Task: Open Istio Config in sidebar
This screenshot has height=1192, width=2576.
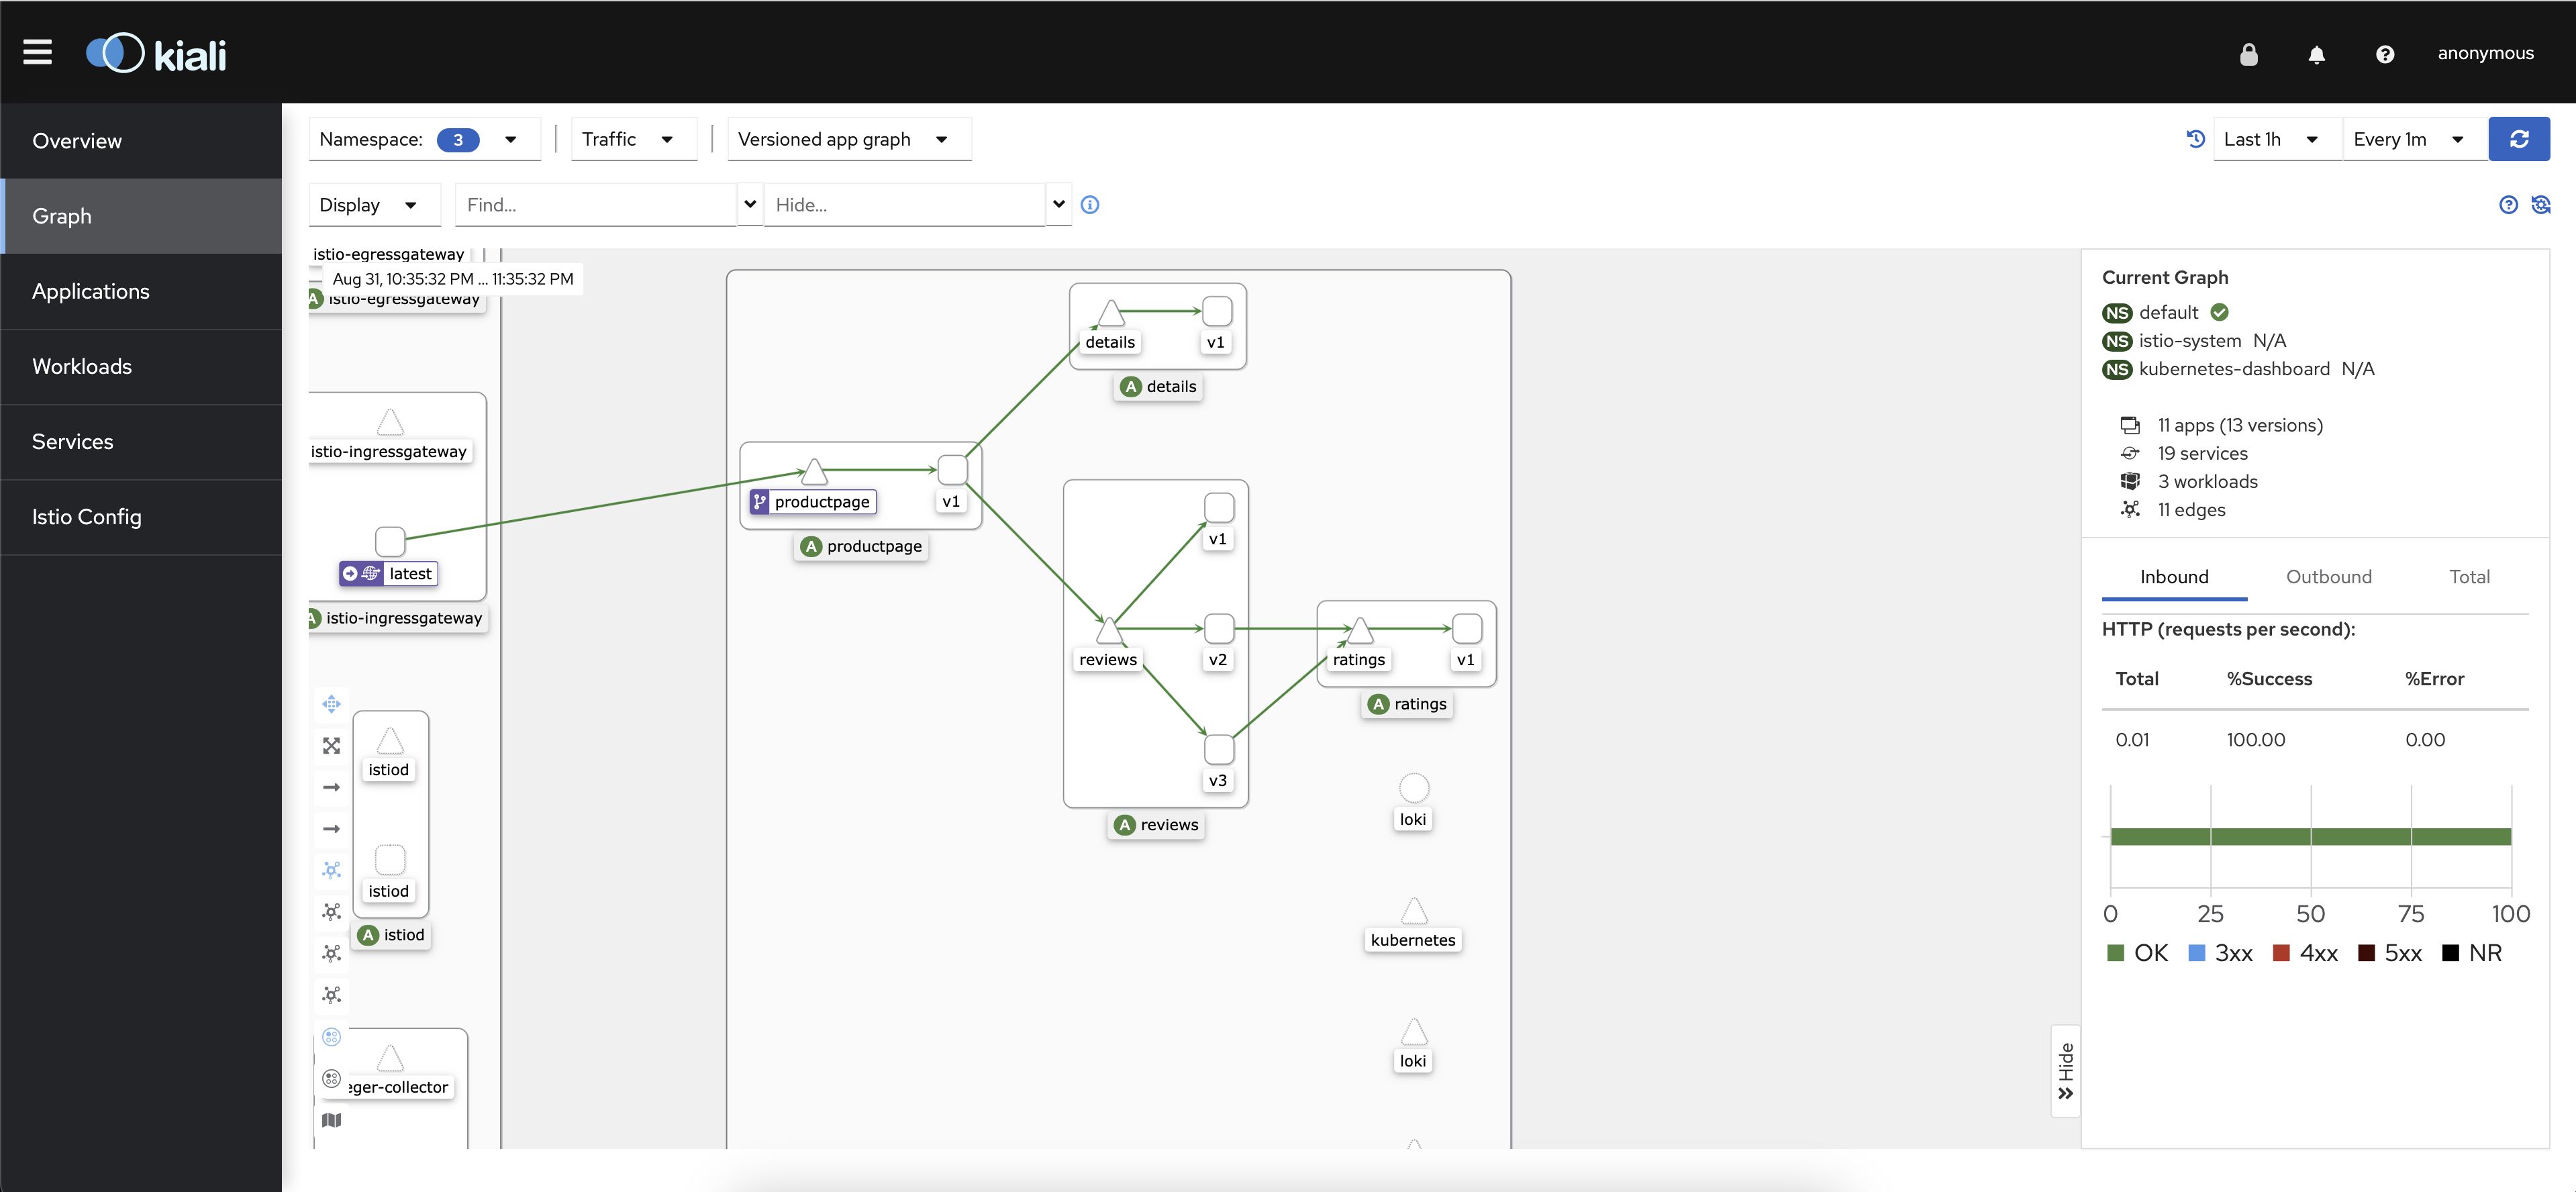Action: (x=87, y=517)
